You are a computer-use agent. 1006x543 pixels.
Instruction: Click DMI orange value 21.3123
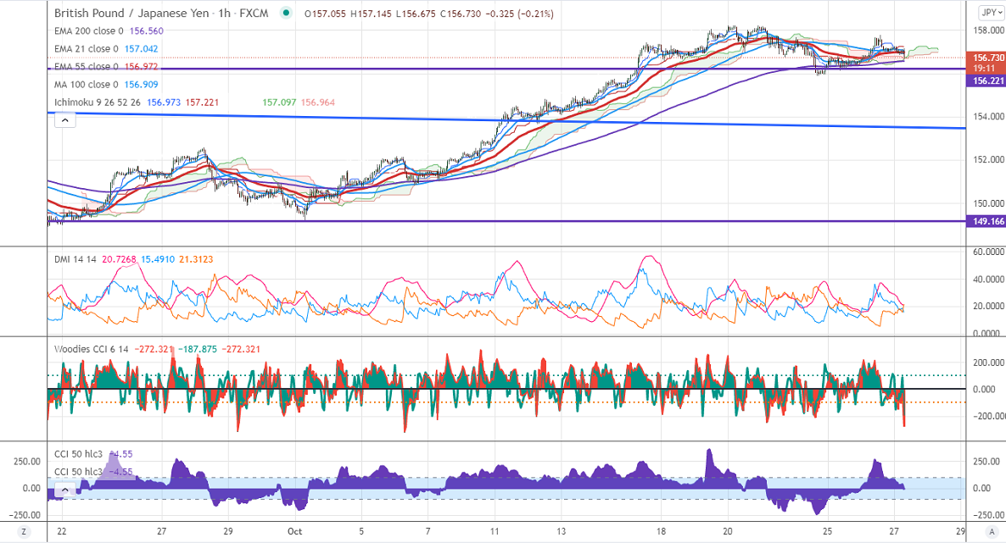click(x=196, y=259)
